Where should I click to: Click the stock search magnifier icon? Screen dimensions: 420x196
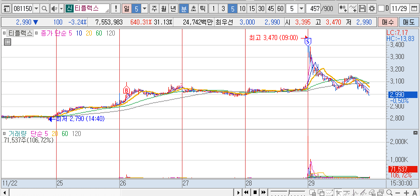(x=44, y=9)
